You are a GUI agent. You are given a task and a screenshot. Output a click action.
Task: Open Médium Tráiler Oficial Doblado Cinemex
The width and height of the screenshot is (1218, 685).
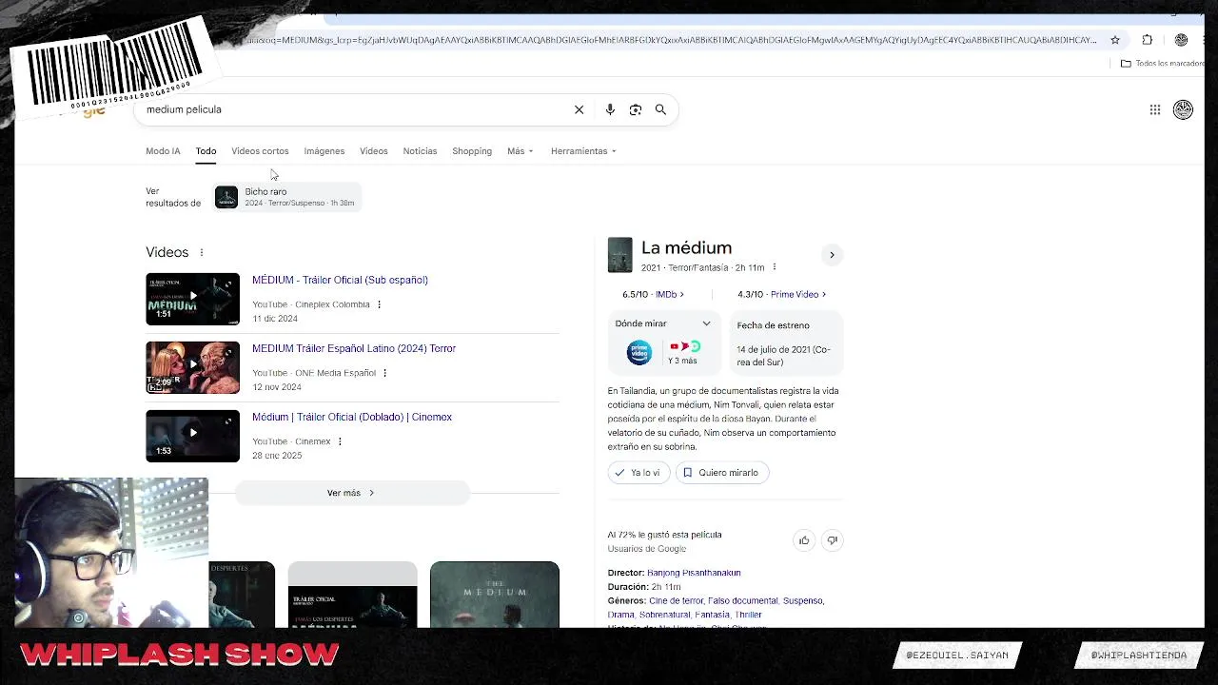pyautogui.click(x=352, y=417)
